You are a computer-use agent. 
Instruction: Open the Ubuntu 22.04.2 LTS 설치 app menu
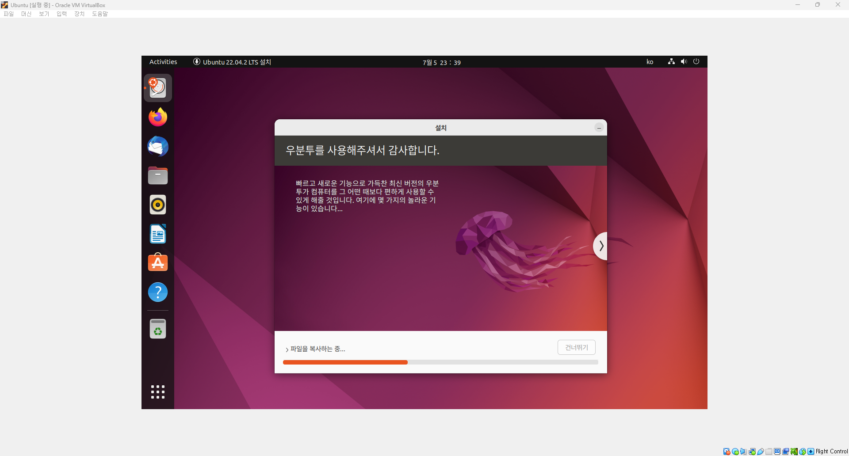click(x=232, y=62)
